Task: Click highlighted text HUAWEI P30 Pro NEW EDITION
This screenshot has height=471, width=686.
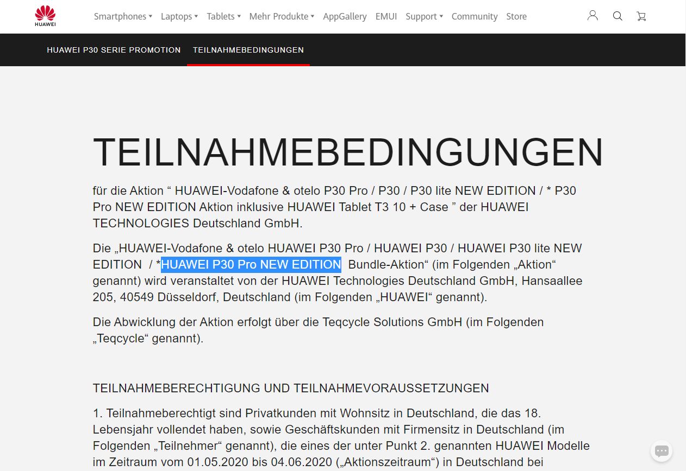Action: [x=251, y=264]
